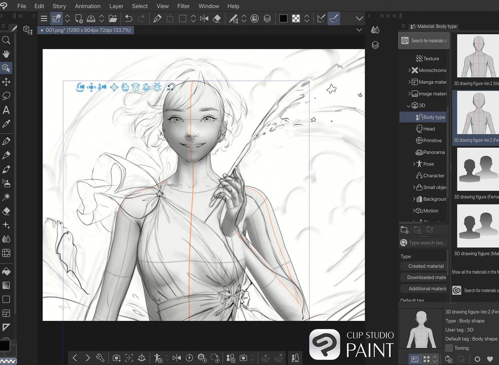
Task: Select the Text tool
Action: coord(6,110)
